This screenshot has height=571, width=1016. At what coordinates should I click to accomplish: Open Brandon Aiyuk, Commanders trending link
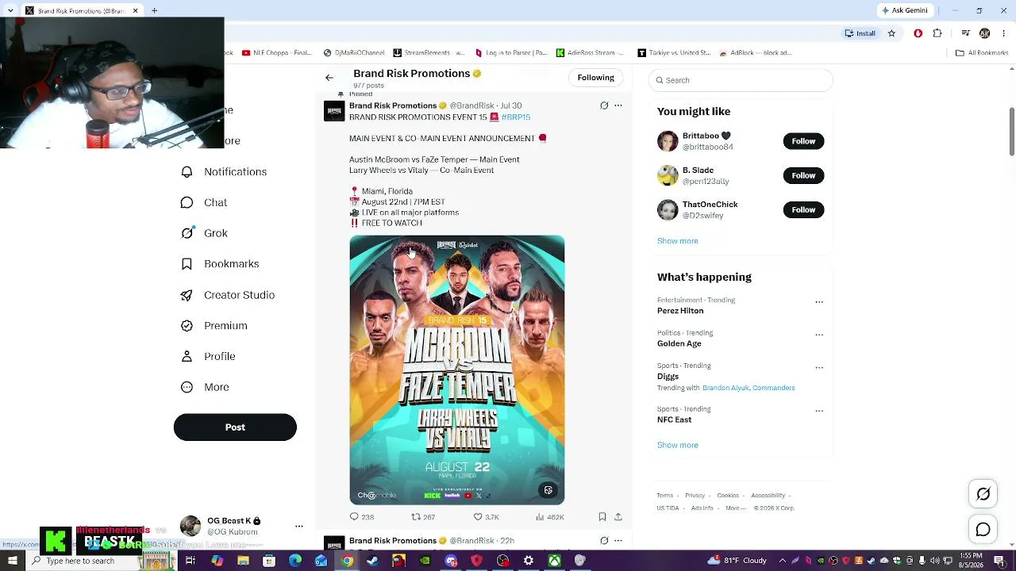749,388
